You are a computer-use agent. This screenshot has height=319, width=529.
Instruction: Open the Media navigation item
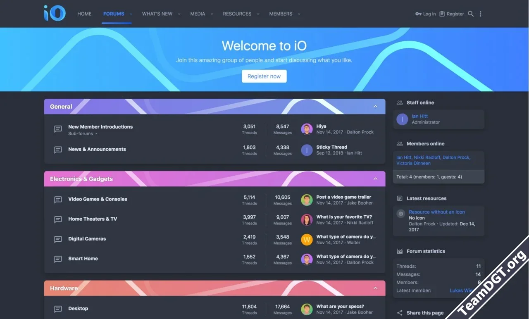(x=198, y=14)
